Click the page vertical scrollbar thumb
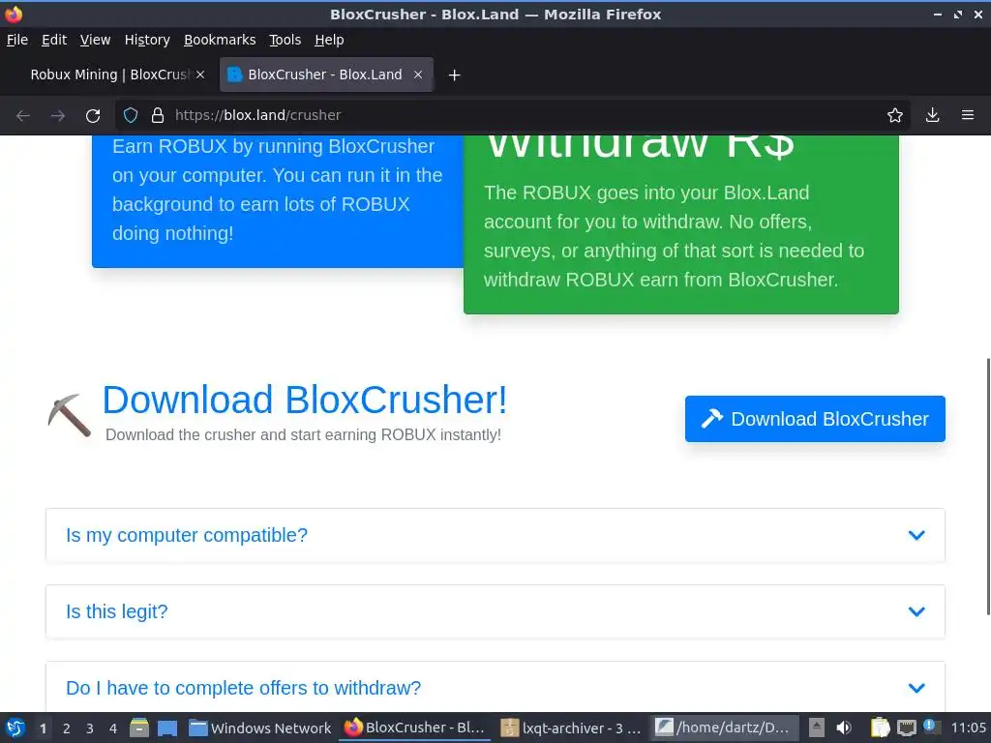The height and width of the screenshot is (743, 991). point(988,487)
